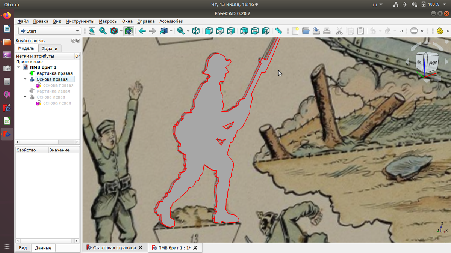Click the linked object blue box icon
This screenshot has height=253, width=451.
pos(164,31)
